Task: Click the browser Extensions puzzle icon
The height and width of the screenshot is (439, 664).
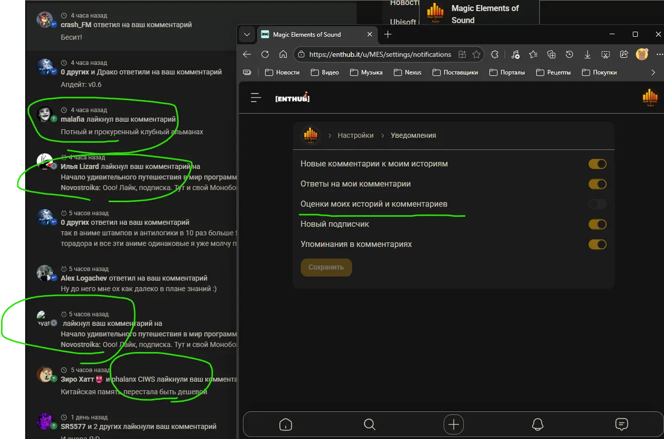Action: [x=494, y=54]
